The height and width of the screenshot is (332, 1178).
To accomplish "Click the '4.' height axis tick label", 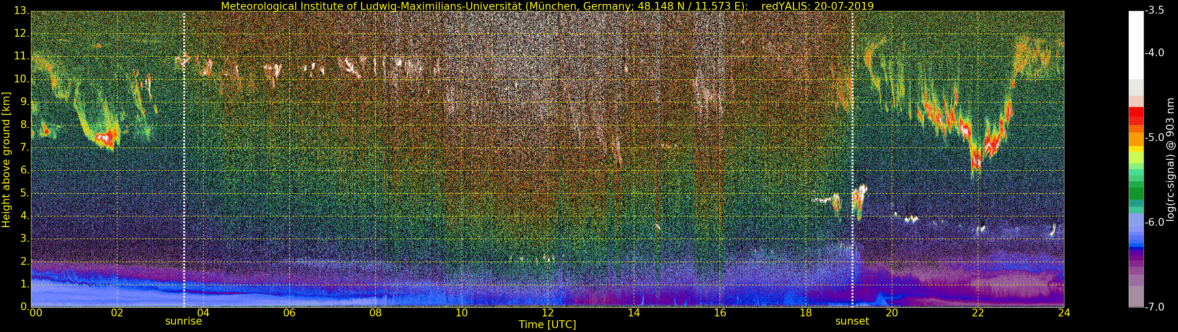I will (24, 216).
